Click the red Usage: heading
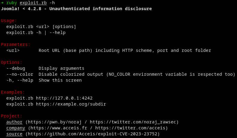 9,21
